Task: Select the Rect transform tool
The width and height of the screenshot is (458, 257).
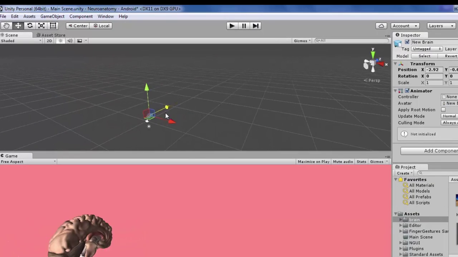Action: click(x=53, y=26)
